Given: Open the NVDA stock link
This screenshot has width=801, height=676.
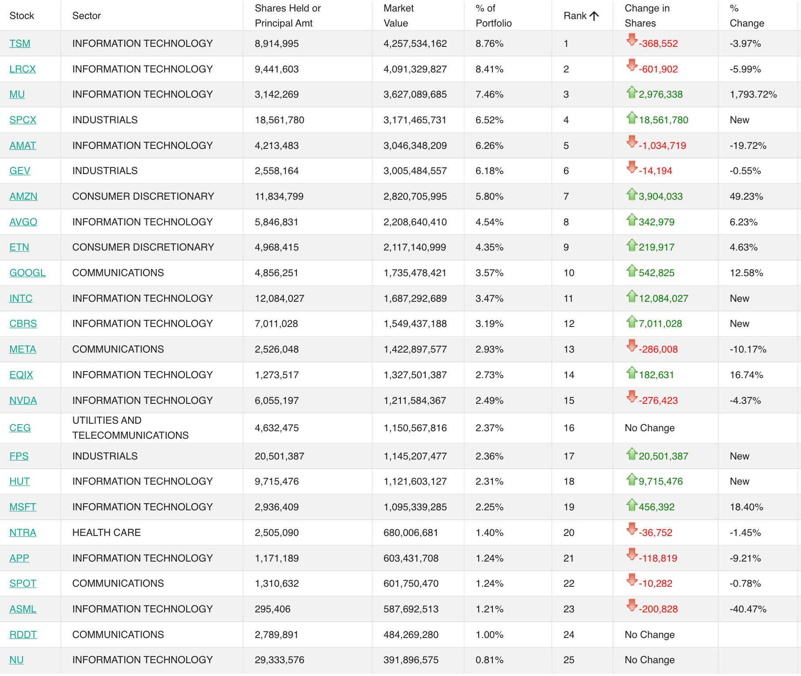Looking at the screenshot, I should 23,401.
